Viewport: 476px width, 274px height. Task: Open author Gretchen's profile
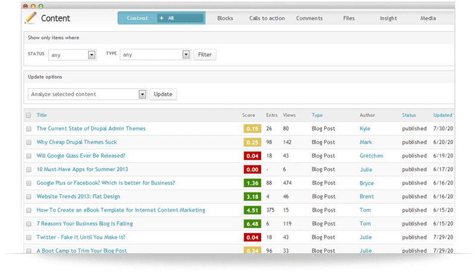371,156
